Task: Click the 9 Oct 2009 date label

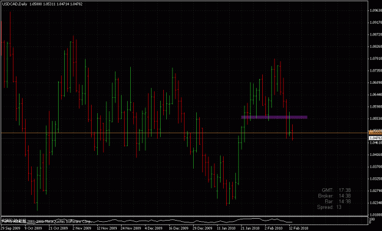Action: point(33,229)
